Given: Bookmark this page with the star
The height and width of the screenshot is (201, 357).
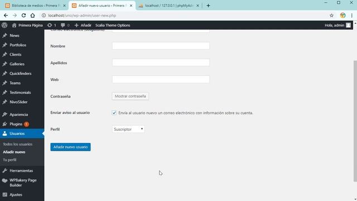Looking at the screenshot, I should [x=331, y=16].
